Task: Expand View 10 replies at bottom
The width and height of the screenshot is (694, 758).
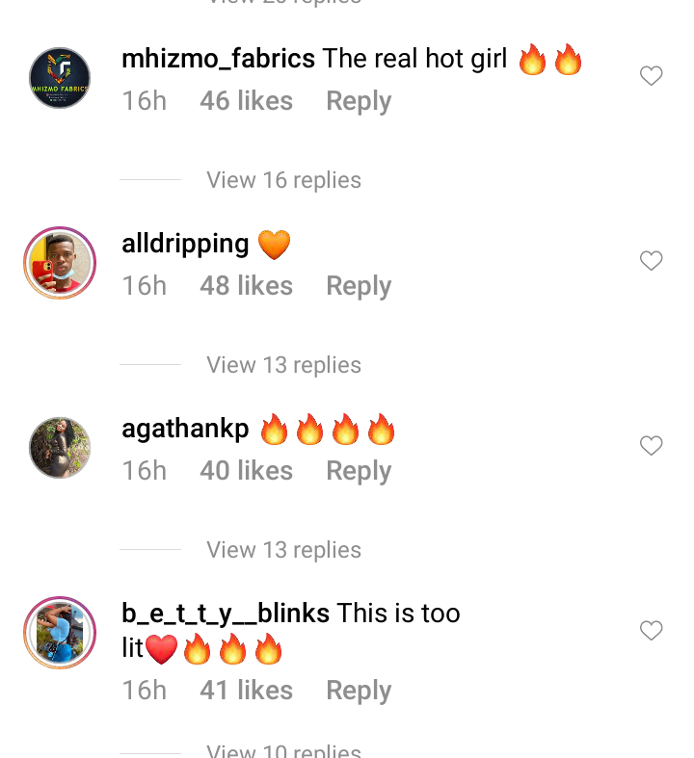Action: tap(284, 750)
